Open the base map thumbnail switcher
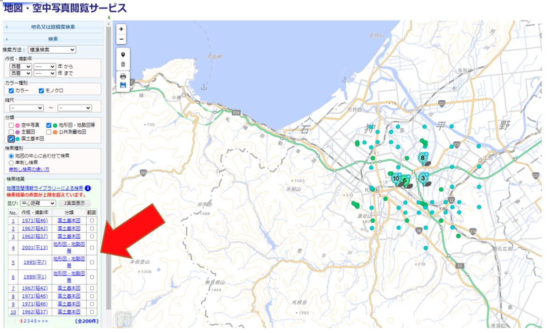The height and width of the screenshot is (333, 547). [124, 319]
